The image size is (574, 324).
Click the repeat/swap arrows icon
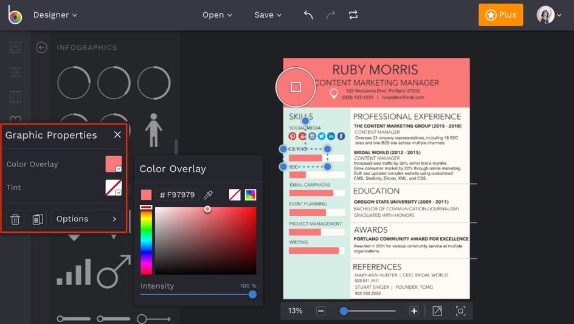pos(353,15)
